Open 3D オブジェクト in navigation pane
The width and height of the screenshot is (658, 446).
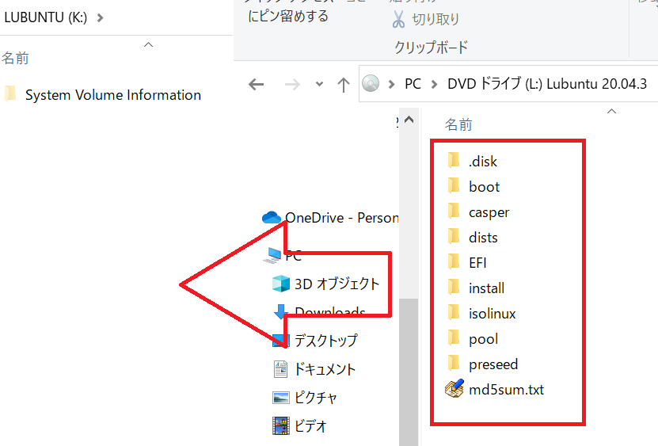click(x=337, y=284)
